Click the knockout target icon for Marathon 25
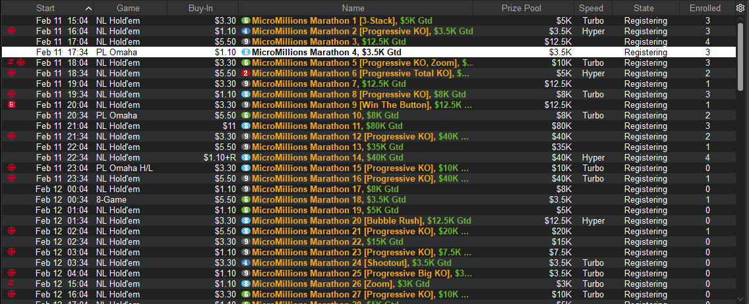 pos(12,272)
